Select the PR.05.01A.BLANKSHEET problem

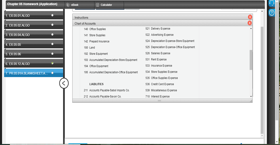point(34,73)
